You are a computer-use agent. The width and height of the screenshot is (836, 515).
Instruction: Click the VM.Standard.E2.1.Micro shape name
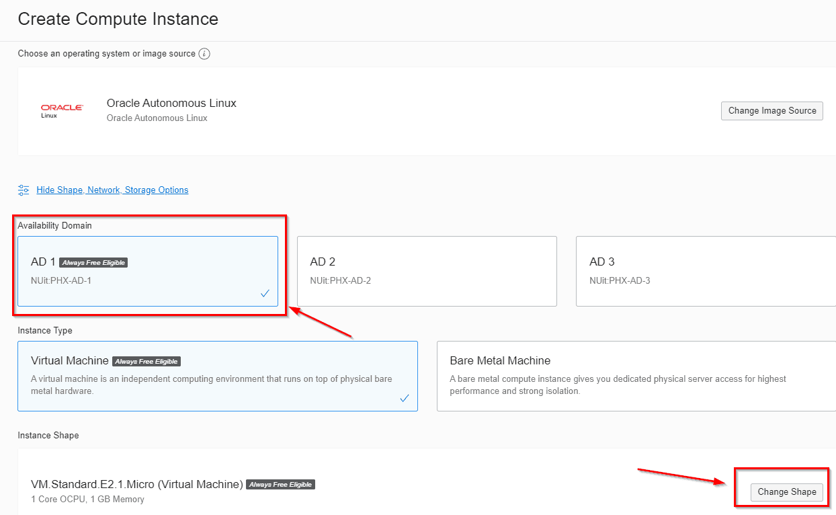pos(137,484)
